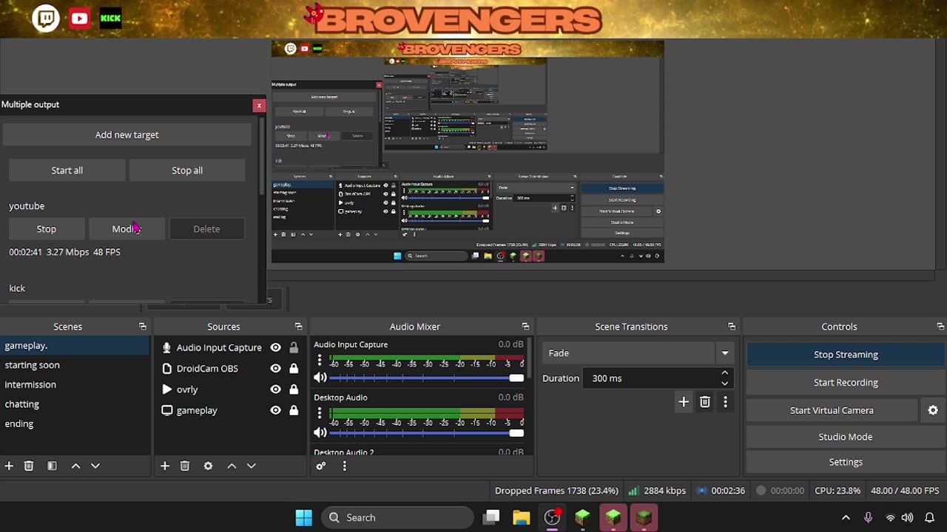Open Audio Input Capture three-dot options
947x532 pixels.
(x=320, y=361)
